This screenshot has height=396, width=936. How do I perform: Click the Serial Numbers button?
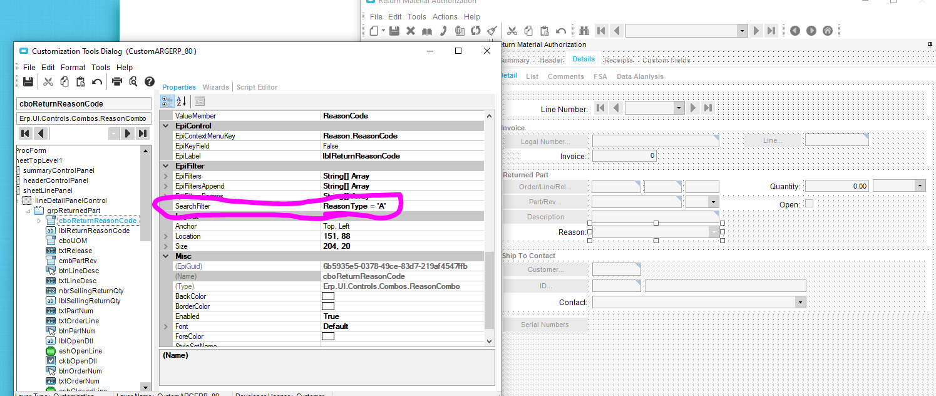pos(545,325)
